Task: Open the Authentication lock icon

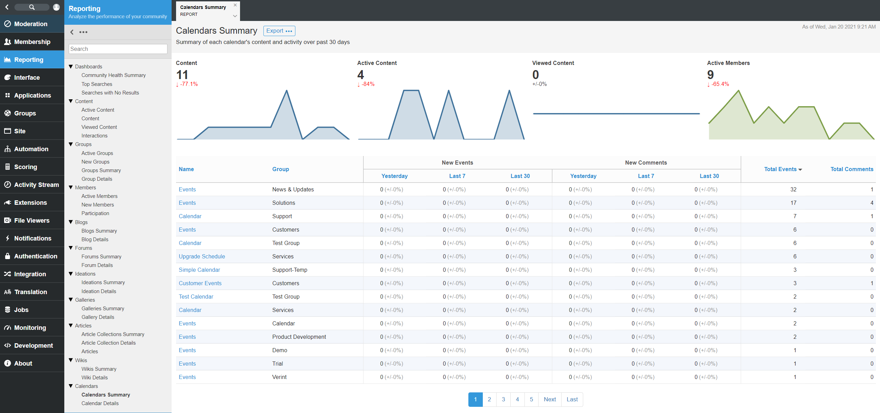Action: point(7,256)
